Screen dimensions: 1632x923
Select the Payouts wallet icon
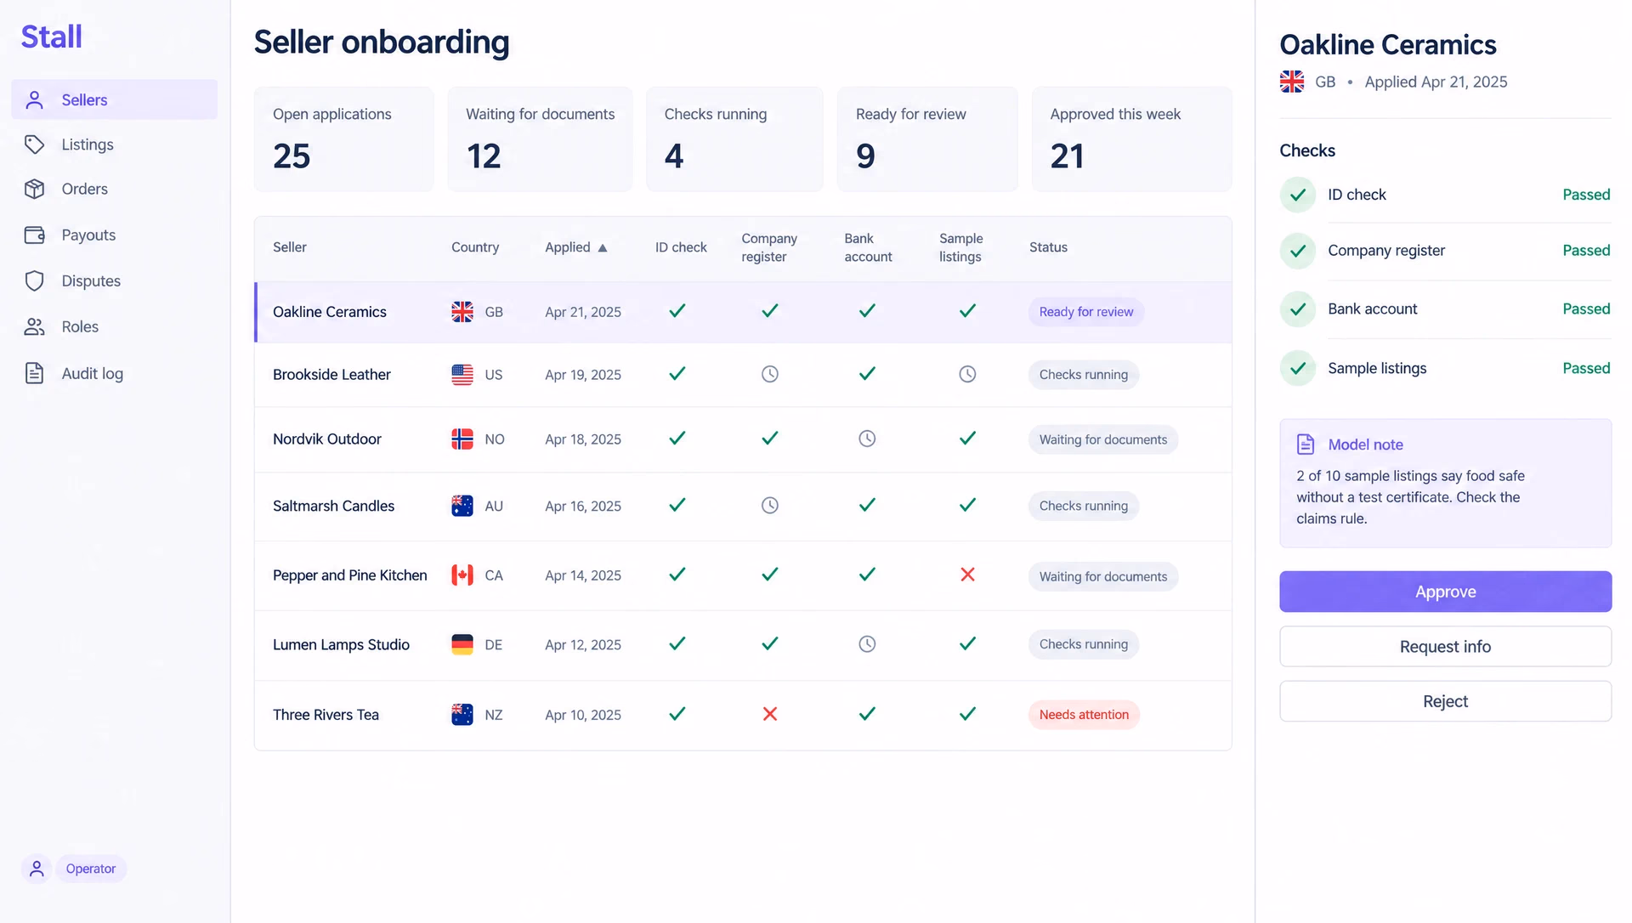coord(34,235)
